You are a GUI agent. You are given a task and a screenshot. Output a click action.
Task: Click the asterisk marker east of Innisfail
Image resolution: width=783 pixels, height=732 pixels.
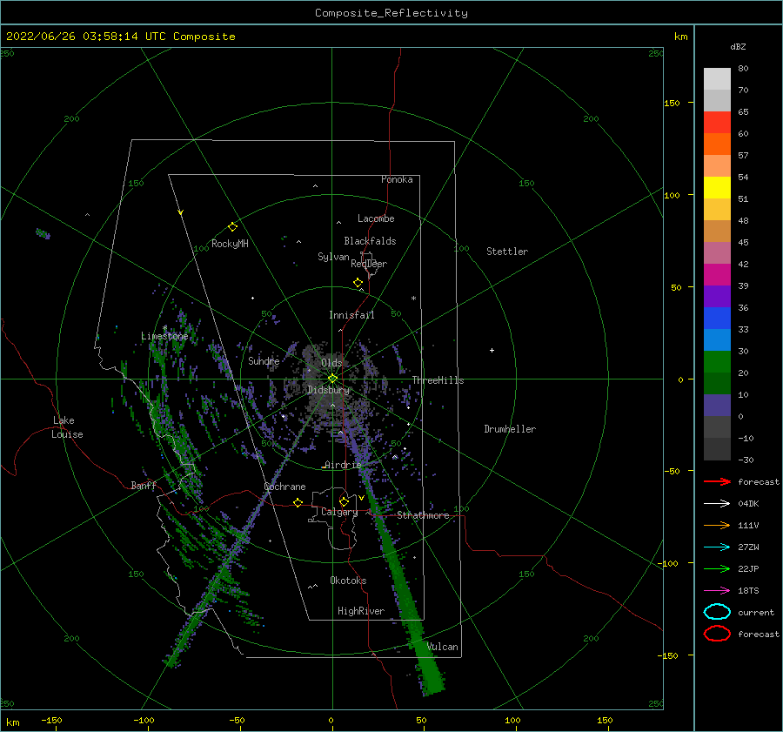click(x=413, y=299)
